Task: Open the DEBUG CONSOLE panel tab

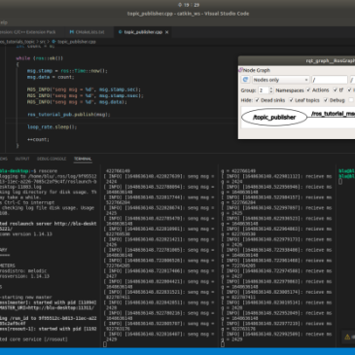Action: (52, 159)
